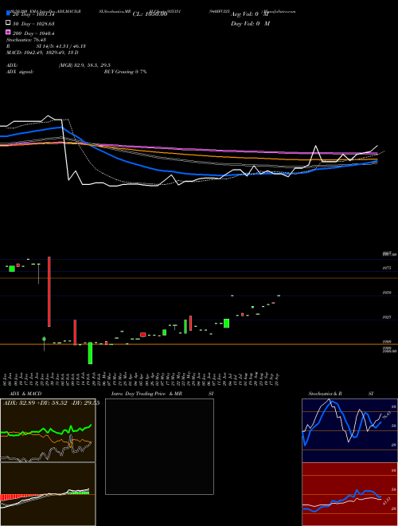
Task: Click the 1075 price axis label
Action: (387, 269)
